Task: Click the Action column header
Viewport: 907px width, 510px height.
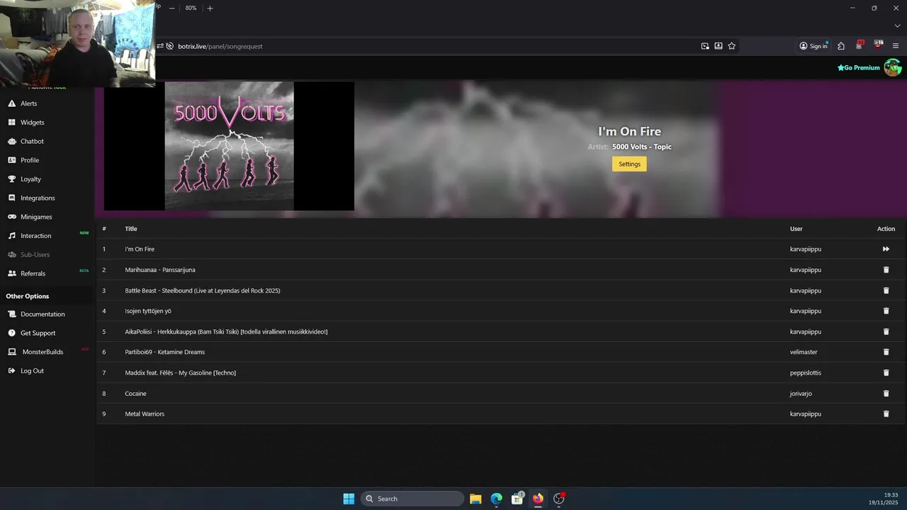Action: click(x=886, y=229)
